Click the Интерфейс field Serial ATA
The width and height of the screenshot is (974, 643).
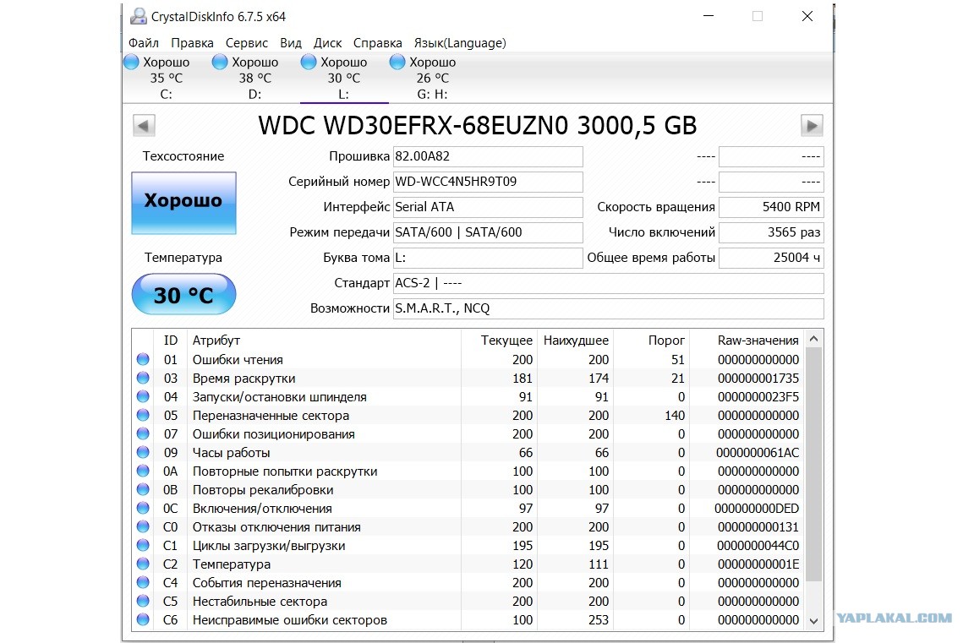pyautogui.click(x=488, y=207)
